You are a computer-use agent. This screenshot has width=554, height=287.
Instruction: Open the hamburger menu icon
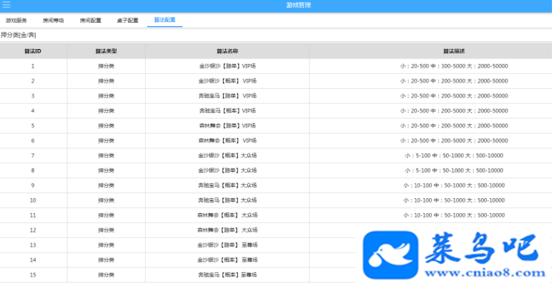click(x=6, y=5)
